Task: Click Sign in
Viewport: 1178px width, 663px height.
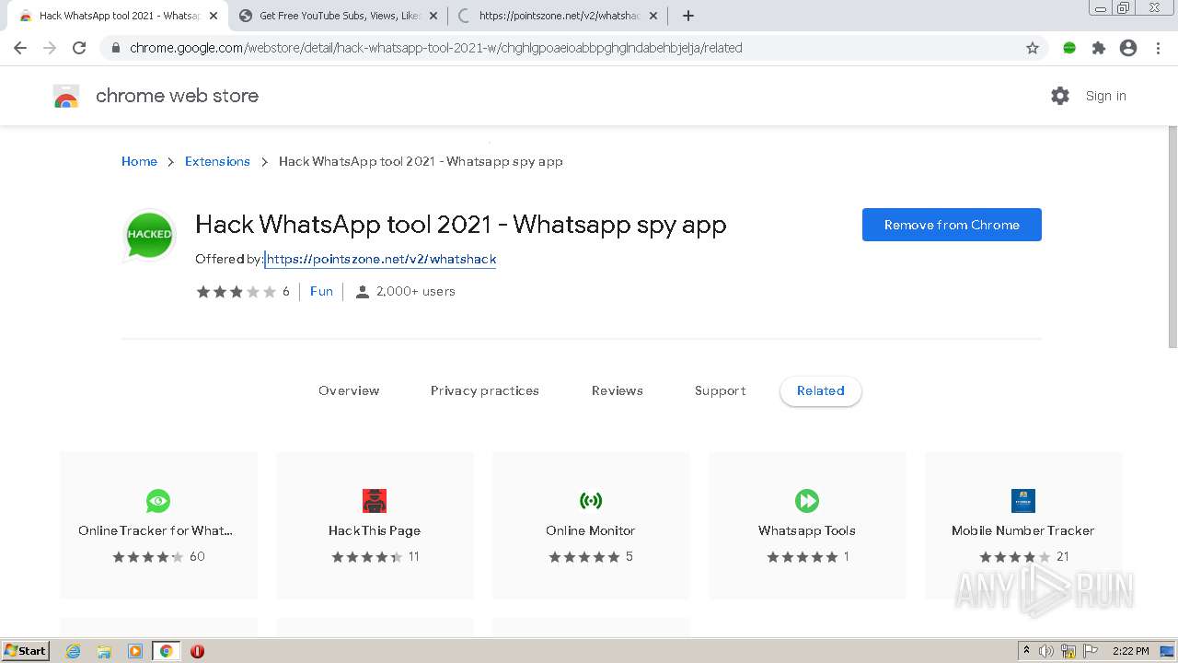Action: tap(1105, 96)
